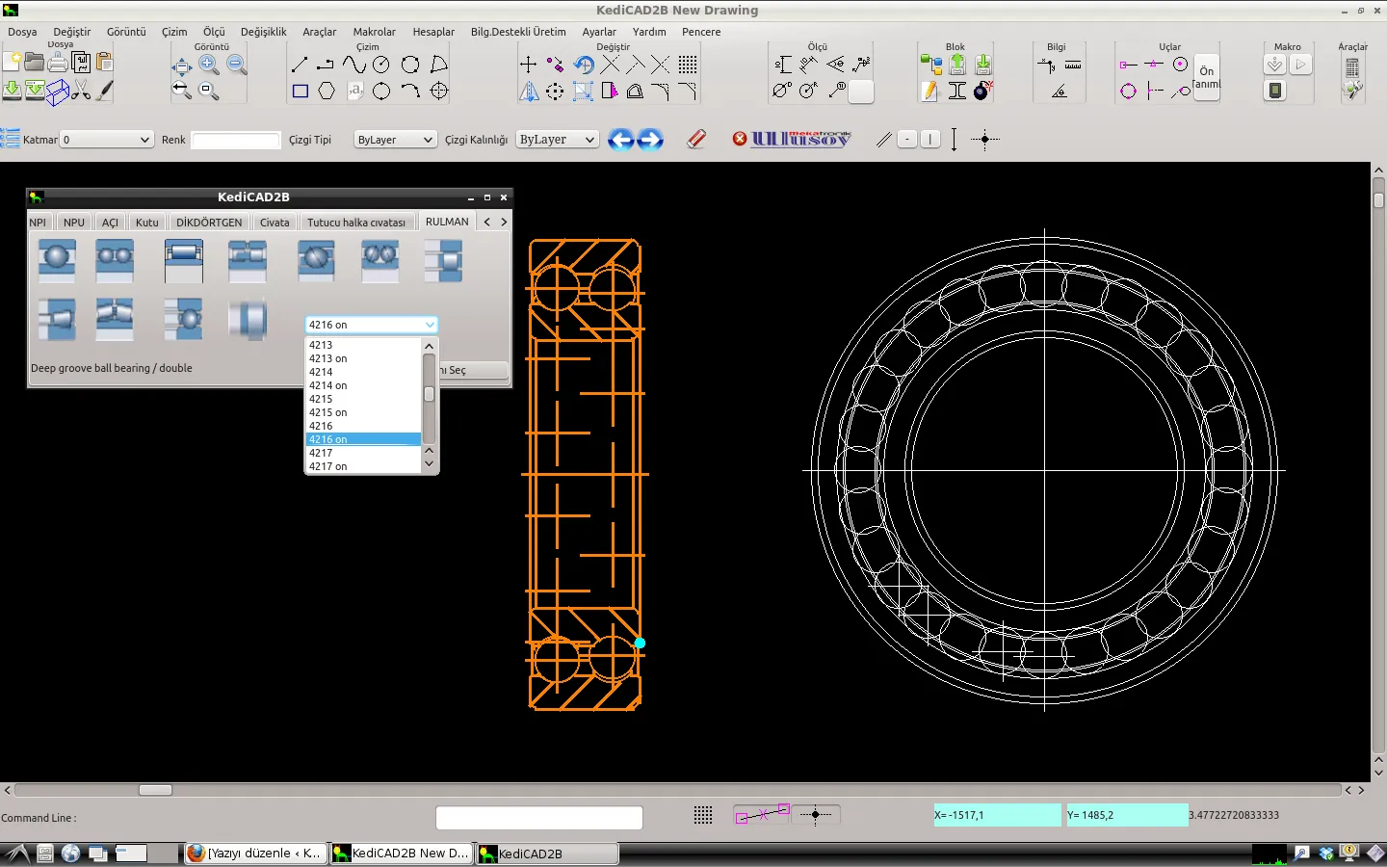
Task: Select 4215 from the bearing size list
Action: 322,399
